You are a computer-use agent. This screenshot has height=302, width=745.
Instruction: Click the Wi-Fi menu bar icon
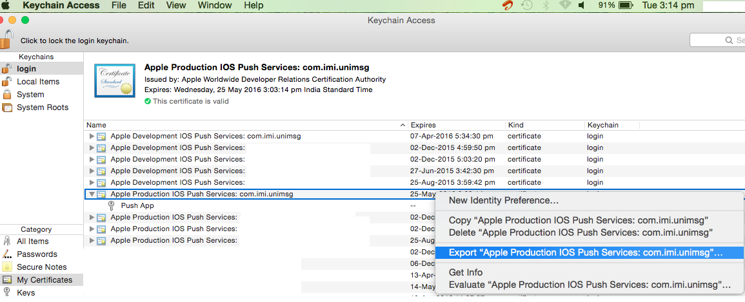tap(564, 6)
